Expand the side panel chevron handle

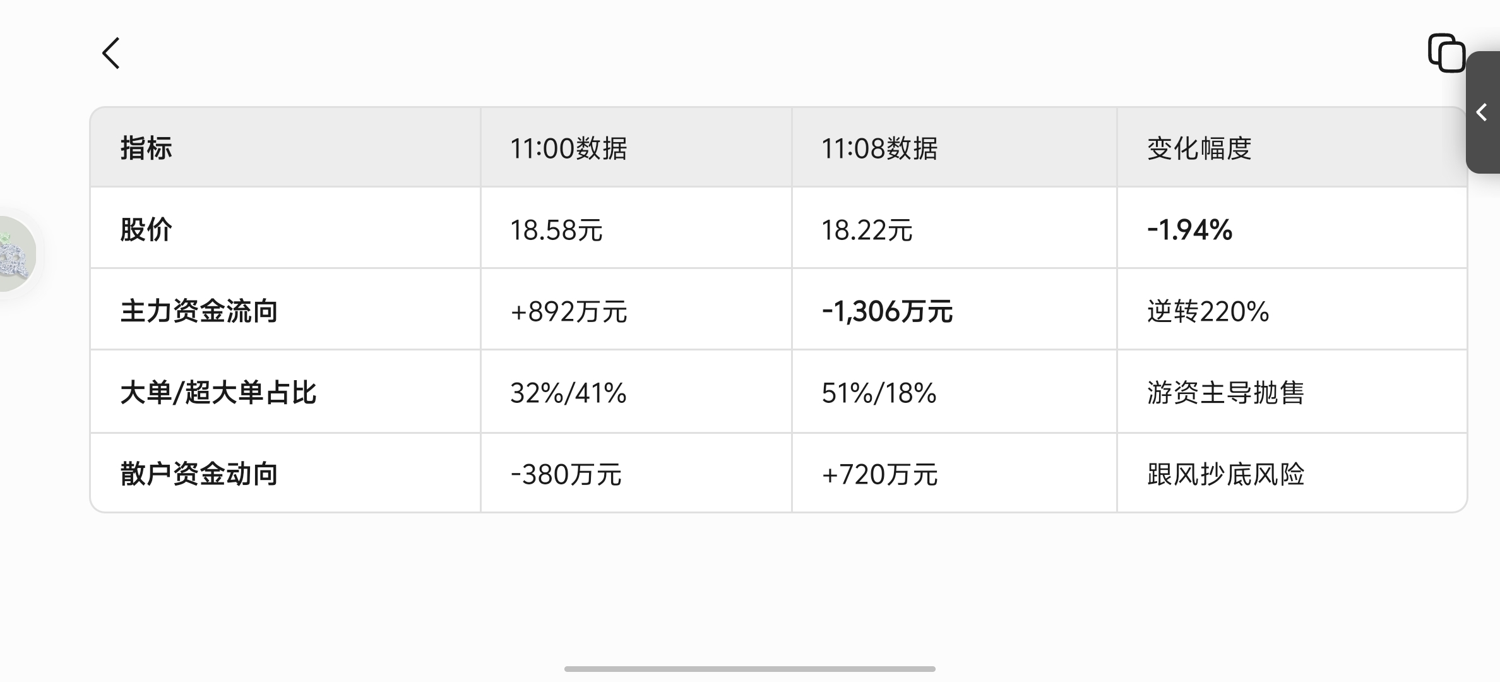[1482, 112]
